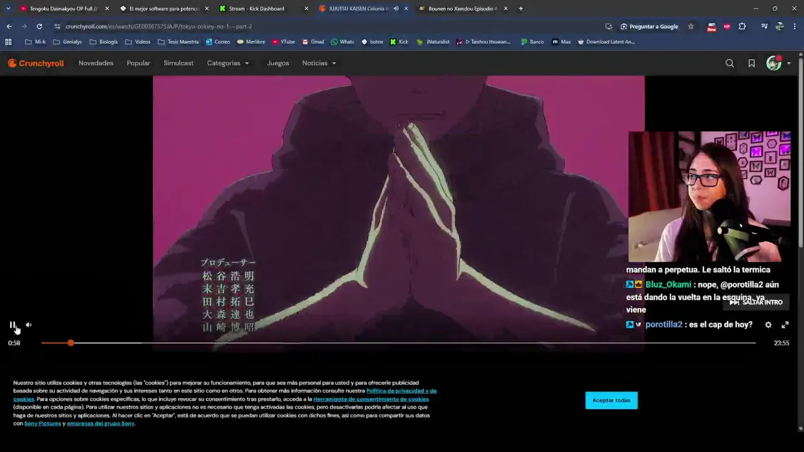This screenshot has width=804, height=452.
Task: Open the apps grid in bookmarks bar
Action: point(8,42)
